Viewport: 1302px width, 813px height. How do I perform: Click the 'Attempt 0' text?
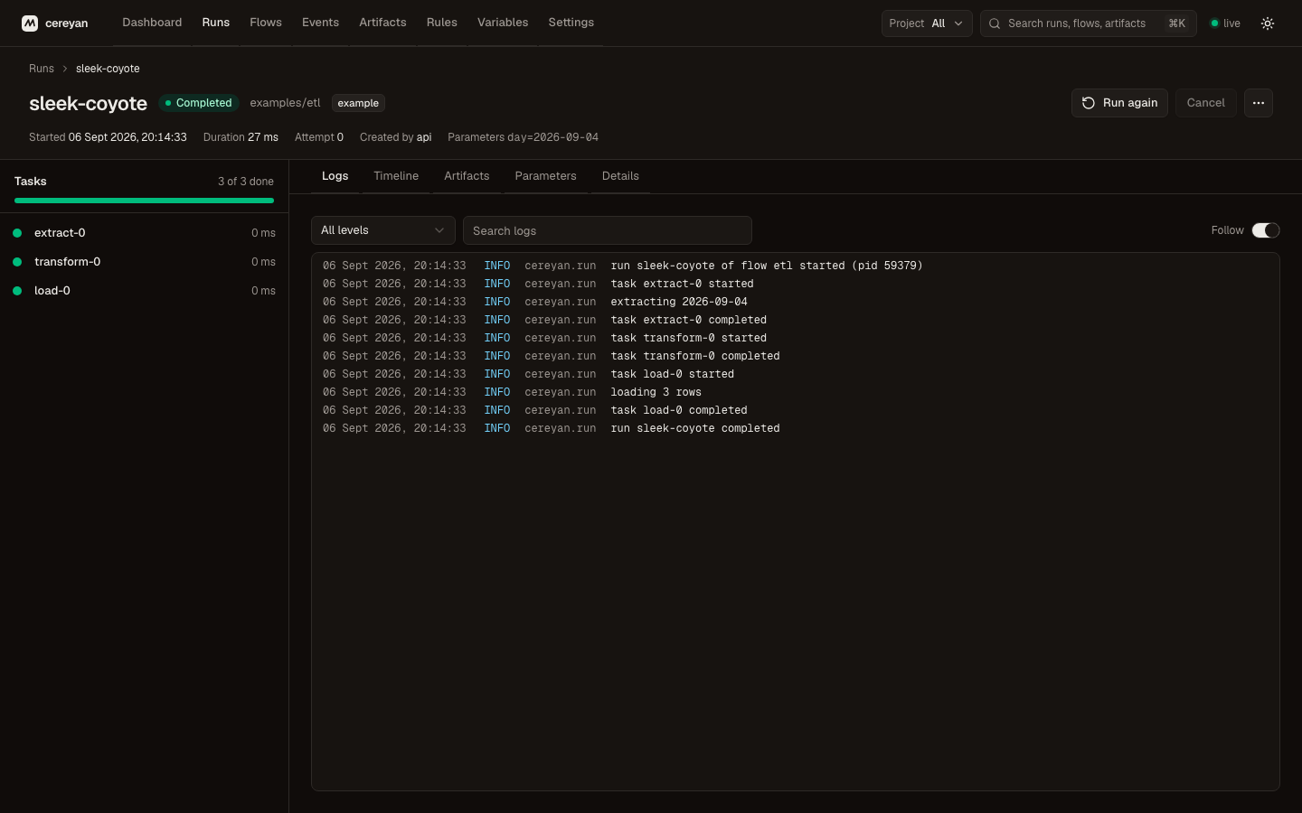coord(319,137)
